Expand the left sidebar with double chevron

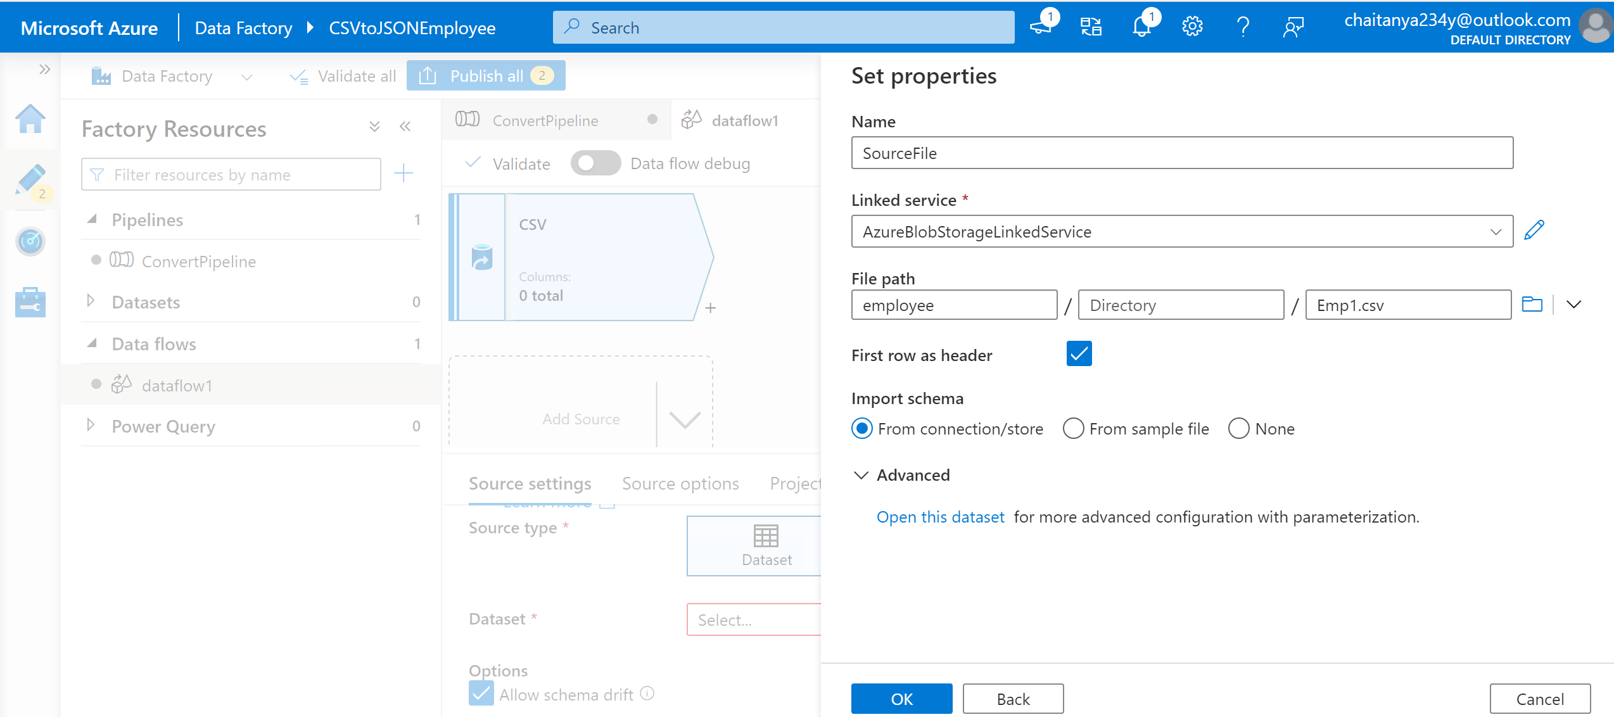point(44,69)
